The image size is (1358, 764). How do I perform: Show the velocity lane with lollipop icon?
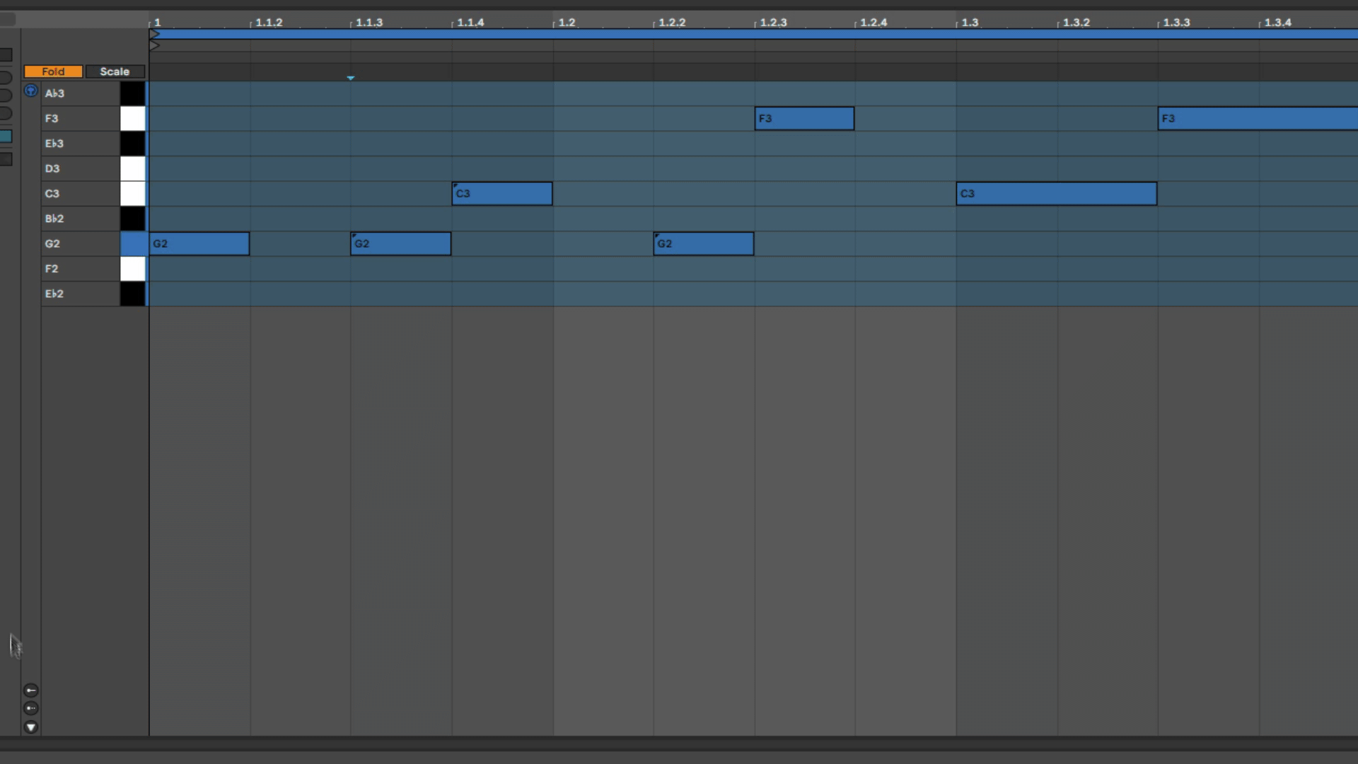30,690
